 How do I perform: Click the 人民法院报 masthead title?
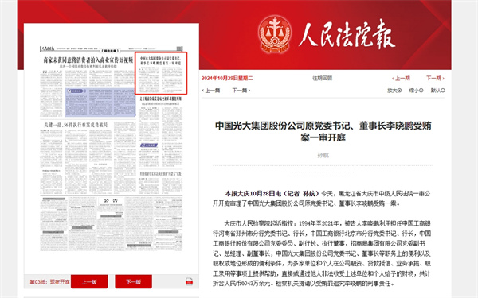(347, 34)
